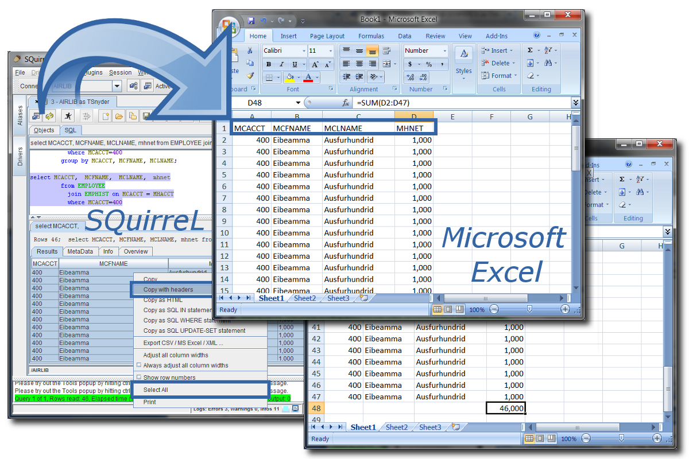
Task: Click Increase Decimal icon in Number group
Action: pos(410,77)
